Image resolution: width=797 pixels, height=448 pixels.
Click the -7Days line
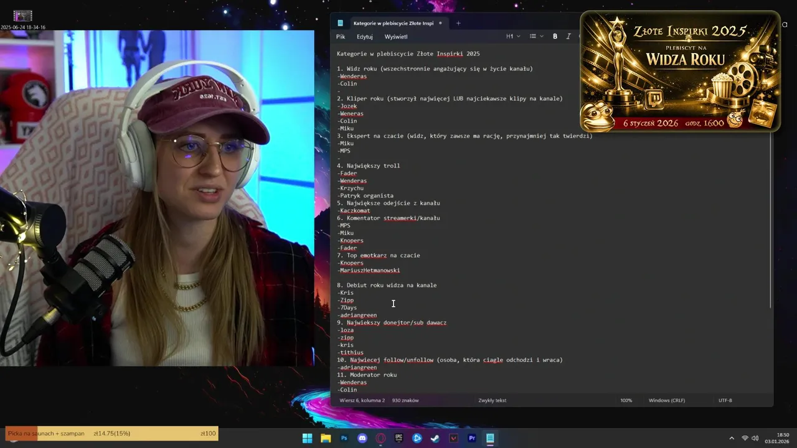coord(347,307)
